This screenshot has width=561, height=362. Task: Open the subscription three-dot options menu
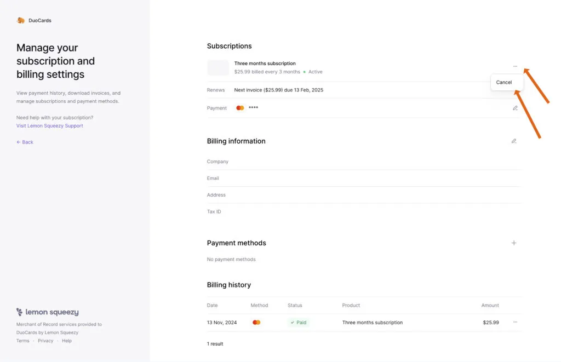[x=515, y=66]
